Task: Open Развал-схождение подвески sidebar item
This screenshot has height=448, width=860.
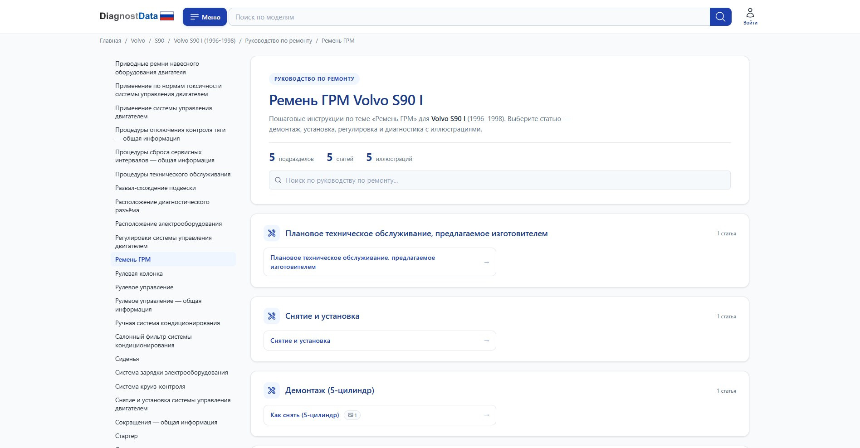Action: coord(173,188)
